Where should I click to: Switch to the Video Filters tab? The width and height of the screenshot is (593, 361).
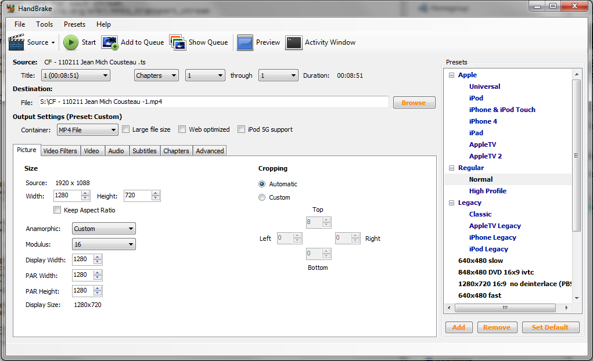click(60, 151)
